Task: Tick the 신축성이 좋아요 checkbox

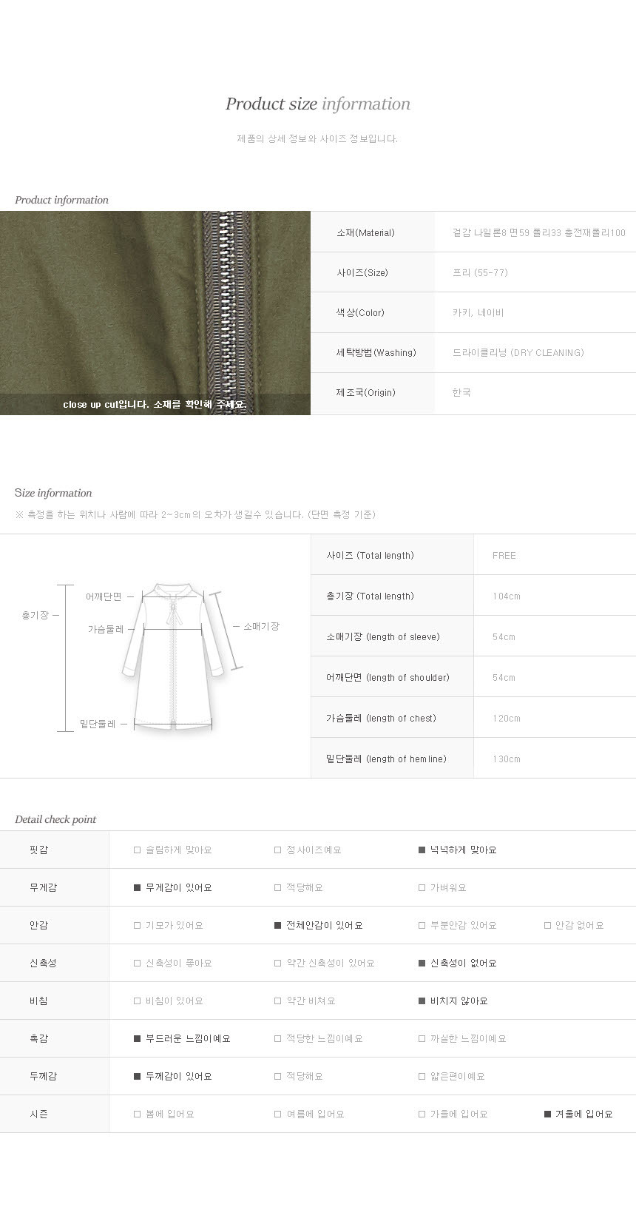Action: click(137, 964)
